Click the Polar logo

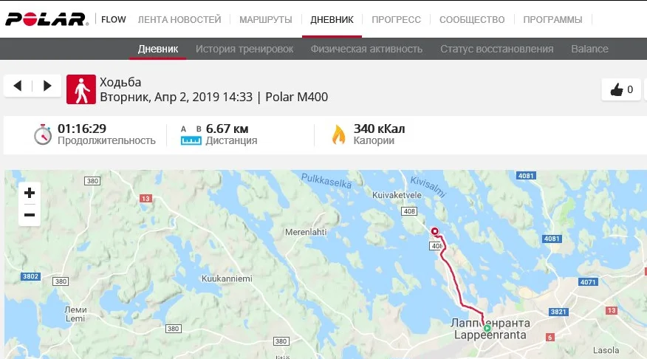tap(47, 19)
